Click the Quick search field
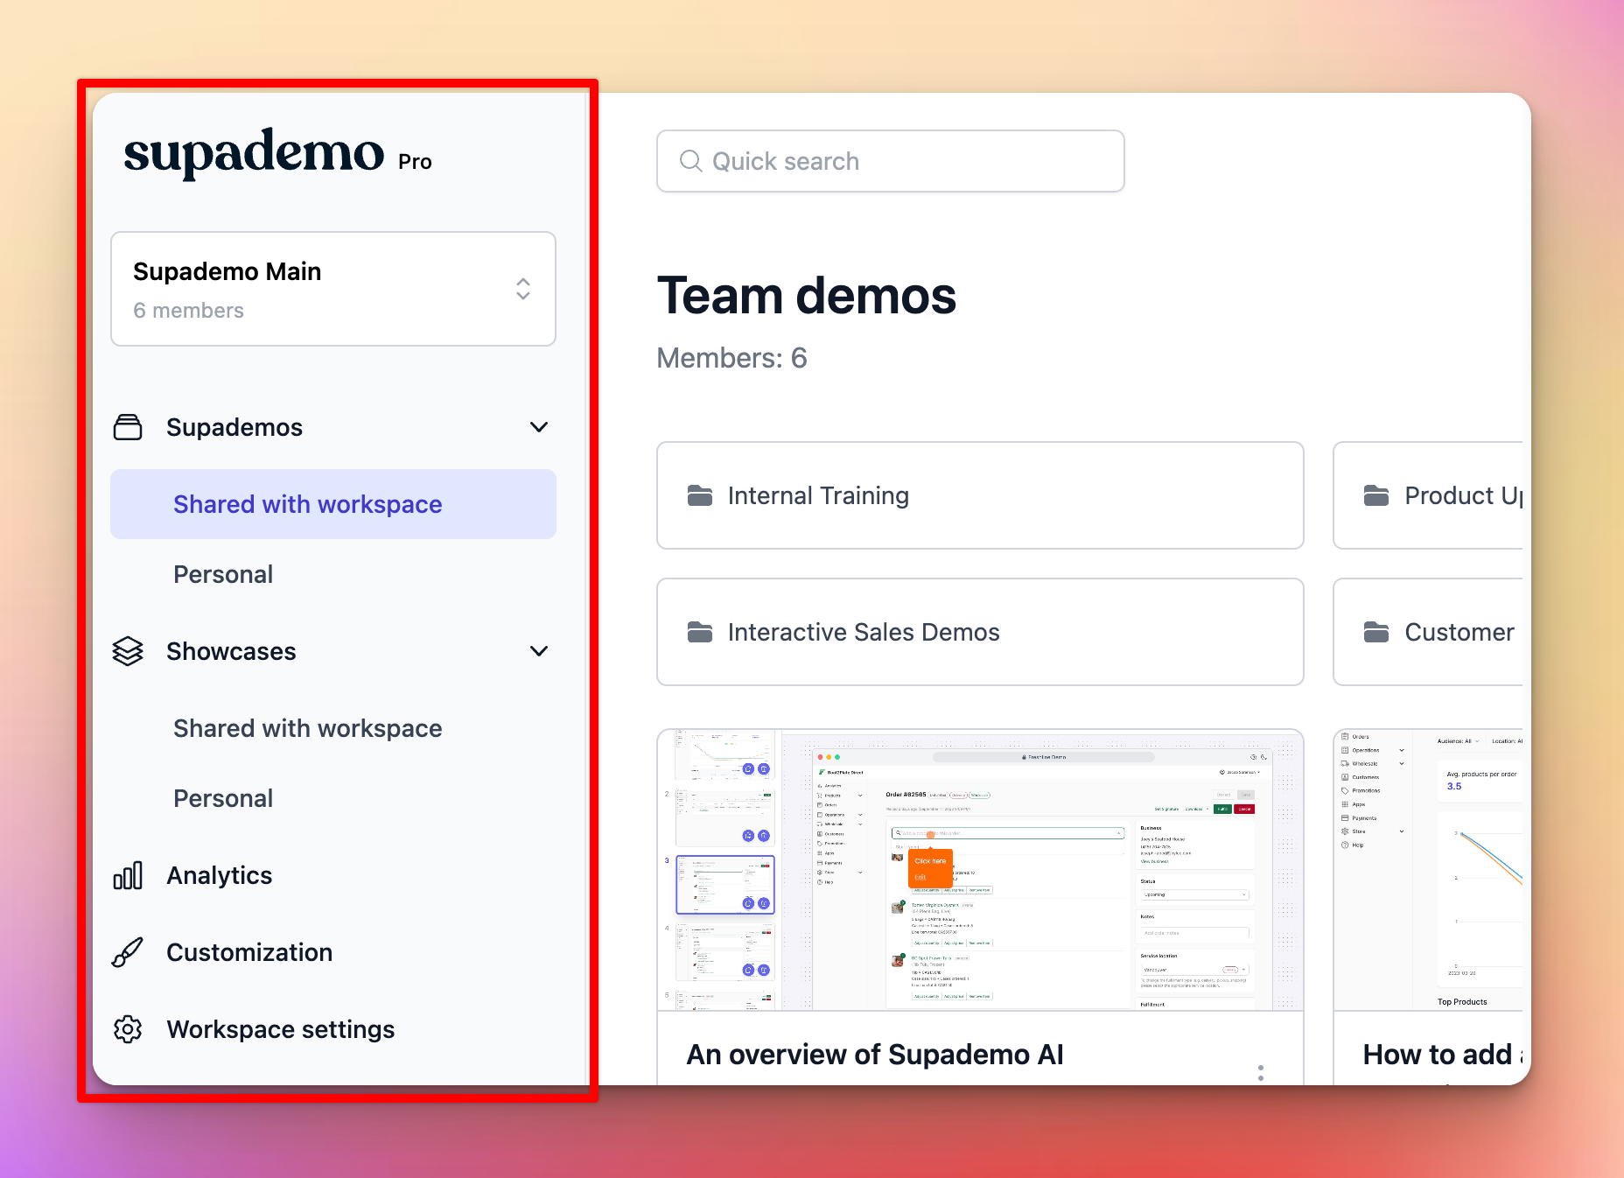 pyautogui.click(x=891, y=161)
